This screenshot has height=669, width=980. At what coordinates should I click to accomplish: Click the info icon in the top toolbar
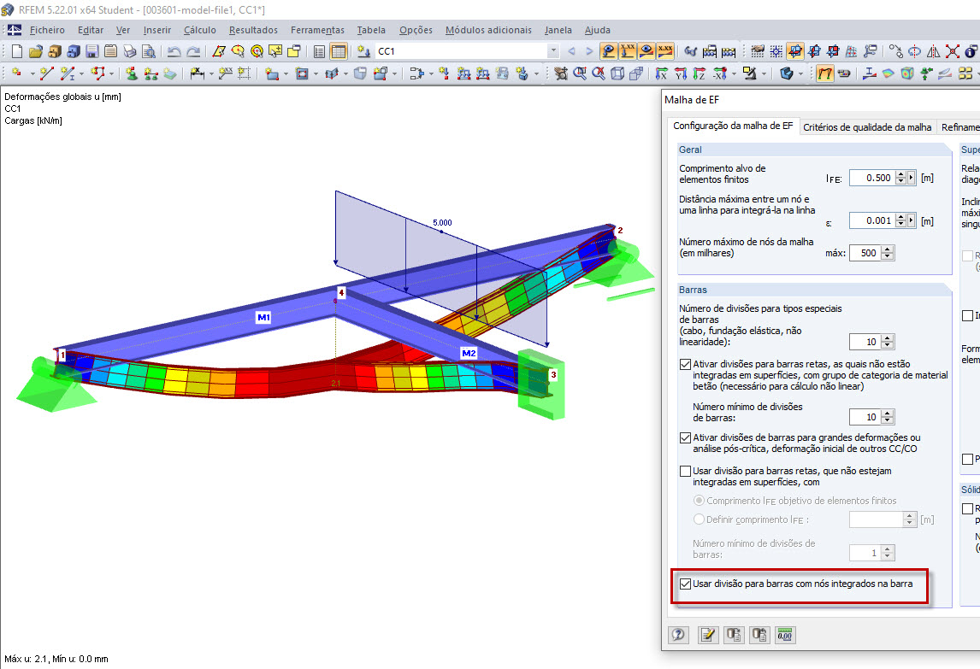(x=972, y=51)
